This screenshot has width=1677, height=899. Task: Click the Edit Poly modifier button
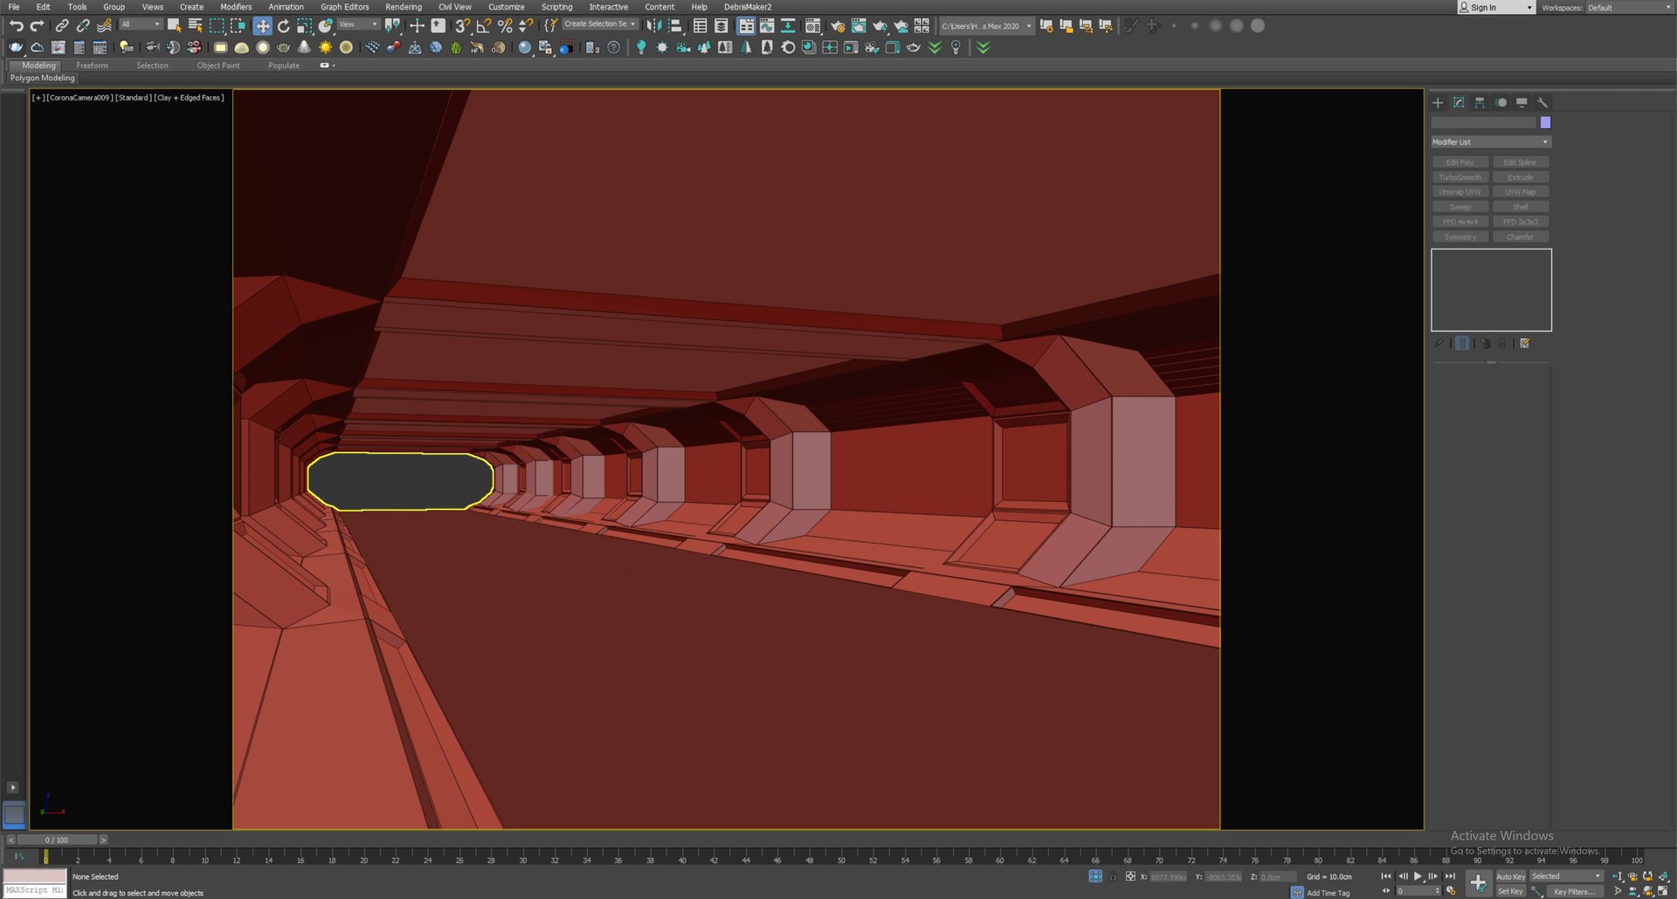[1460, 162]
